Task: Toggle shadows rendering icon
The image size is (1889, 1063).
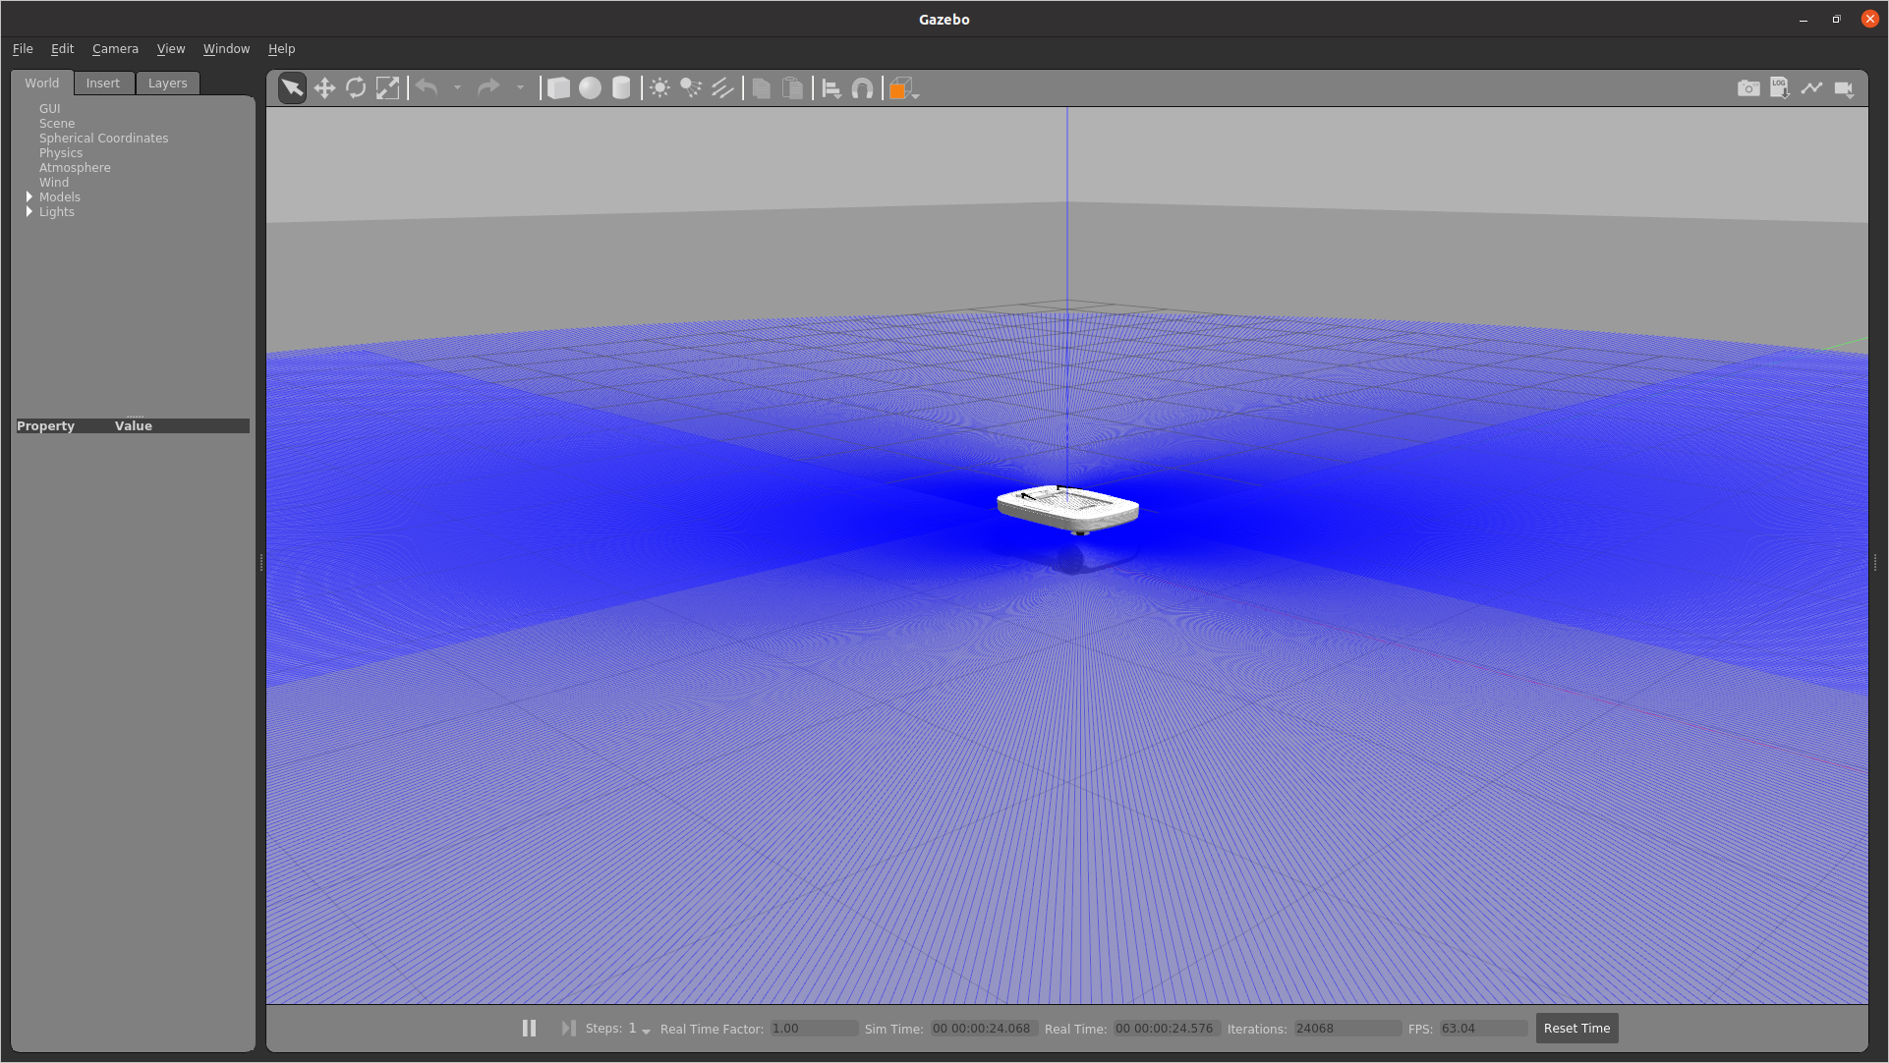Action: pyautogui.click(x=724, y=86)
